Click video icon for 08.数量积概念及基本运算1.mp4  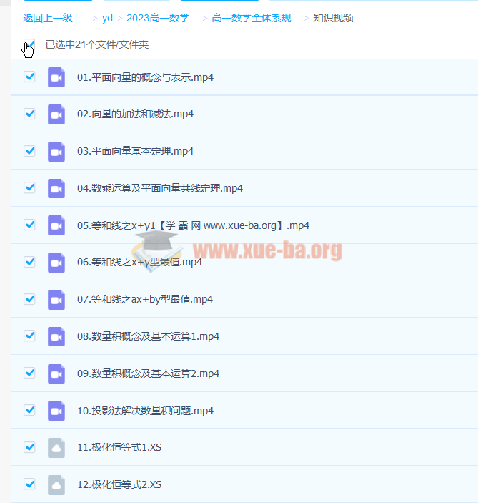tap(56, 336)
